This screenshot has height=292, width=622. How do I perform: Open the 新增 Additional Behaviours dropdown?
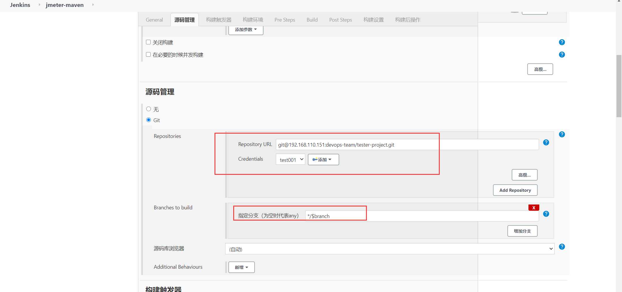coord(241,267)
